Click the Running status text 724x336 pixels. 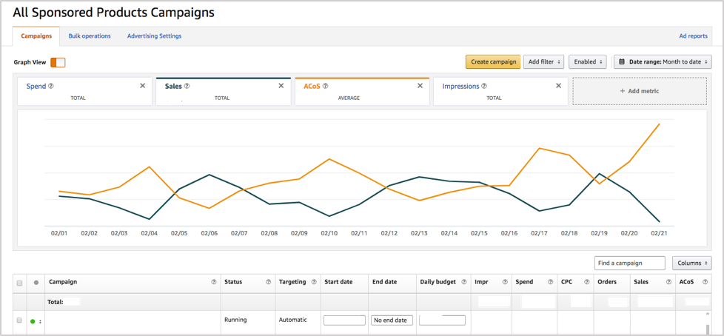pyautogui.click(x=235, y=320)
